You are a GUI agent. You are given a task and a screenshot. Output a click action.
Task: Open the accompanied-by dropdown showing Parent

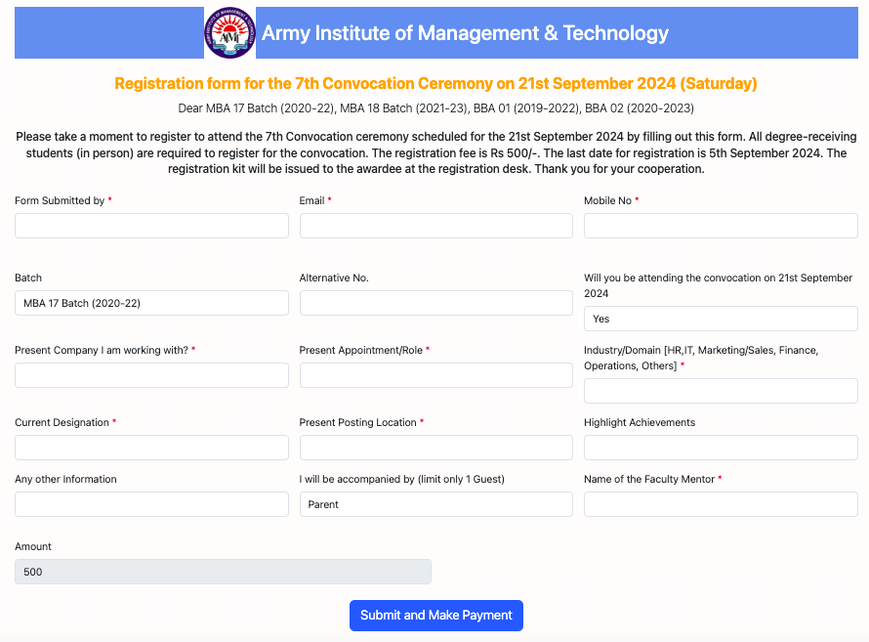[x=436, y=504]
